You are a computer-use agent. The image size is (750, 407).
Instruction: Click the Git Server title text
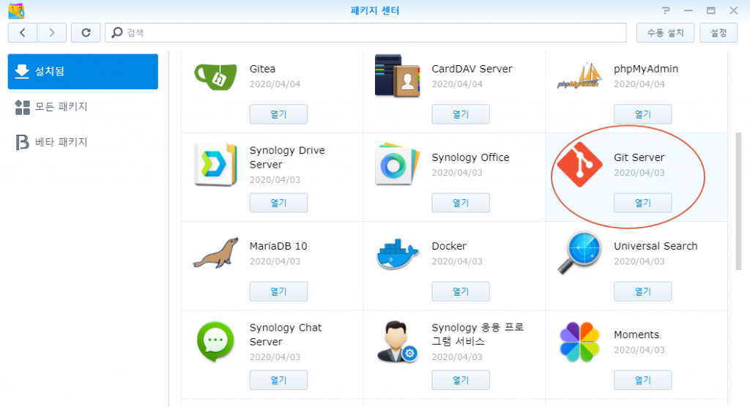tap(639, 157)
